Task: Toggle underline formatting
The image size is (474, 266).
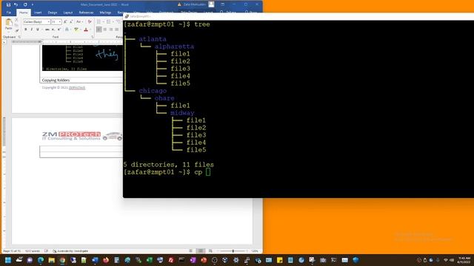Action: click(38, 30)
